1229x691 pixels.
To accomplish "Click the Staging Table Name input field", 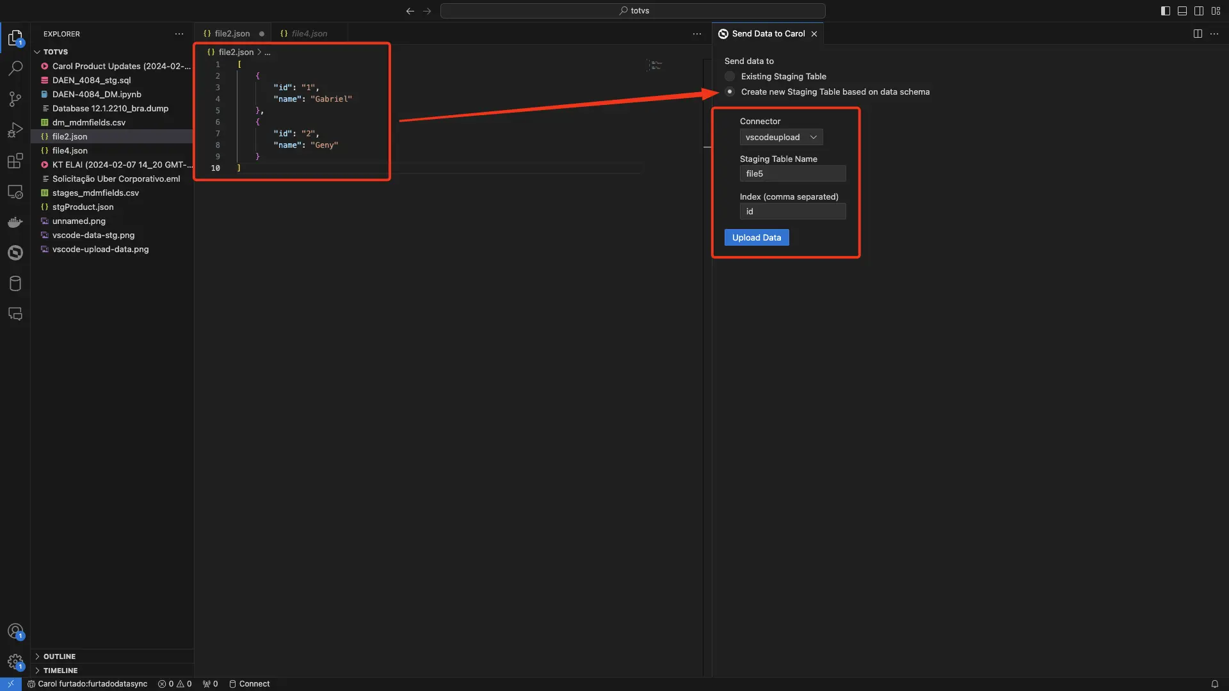I will click(792, 174).
